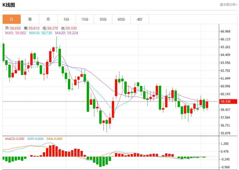Click the MACD value label
Screen dimensions: 239x170
[15, 139]
